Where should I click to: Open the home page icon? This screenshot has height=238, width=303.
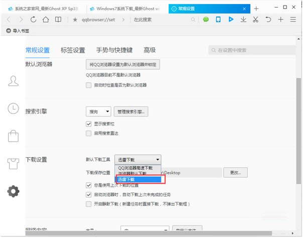click(46, 20)
